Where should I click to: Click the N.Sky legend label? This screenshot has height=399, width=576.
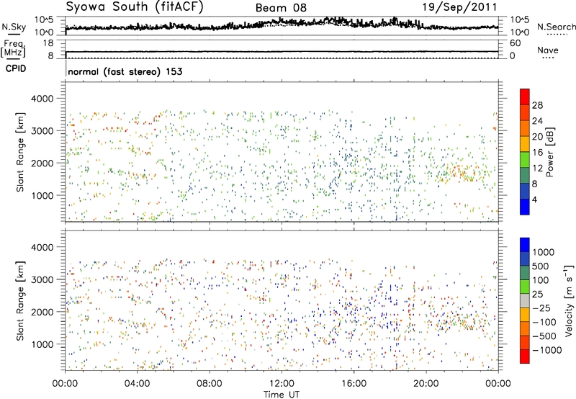click(14, 27)
